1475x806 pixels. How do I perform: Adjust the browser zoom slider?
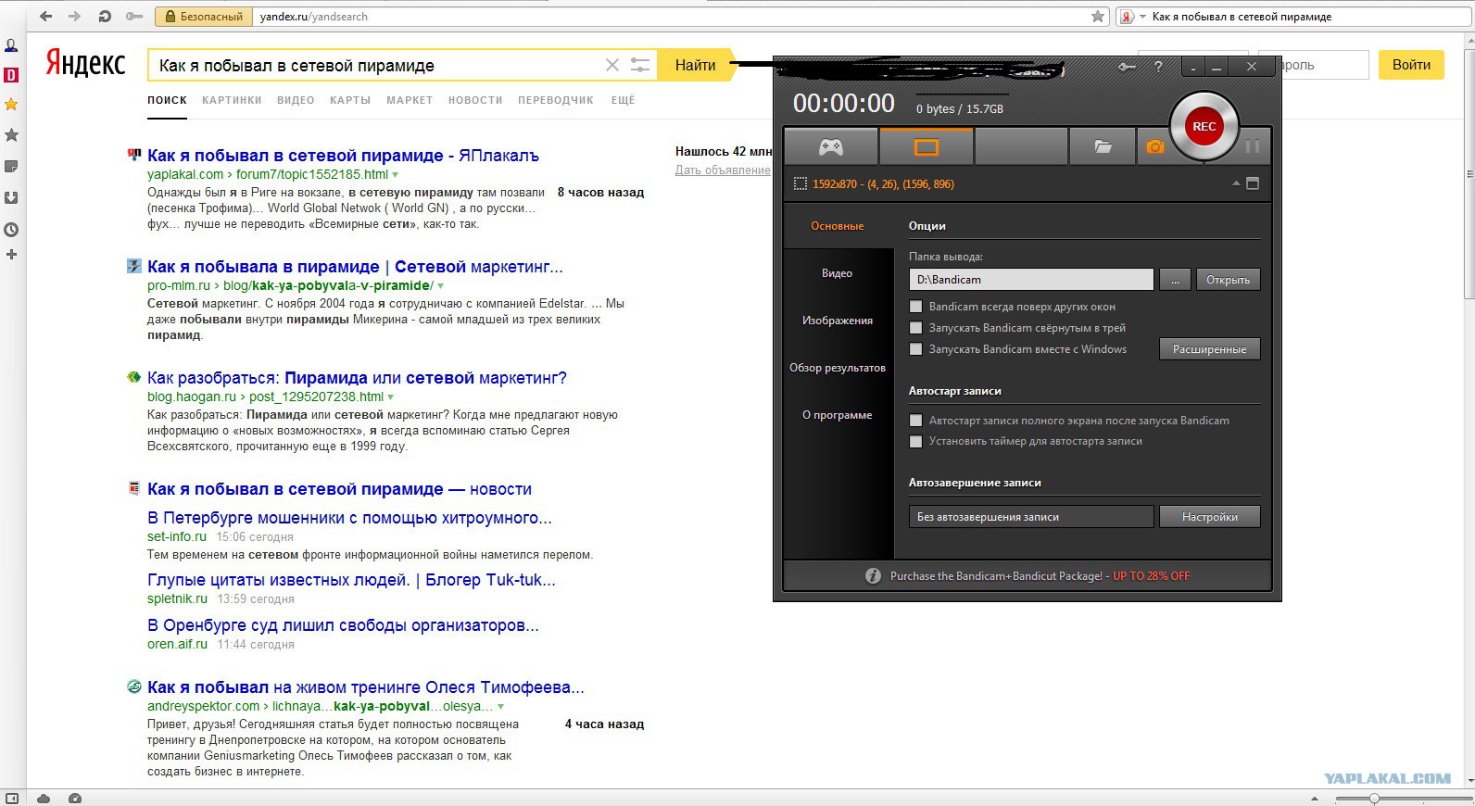(x=1374, y=799)
